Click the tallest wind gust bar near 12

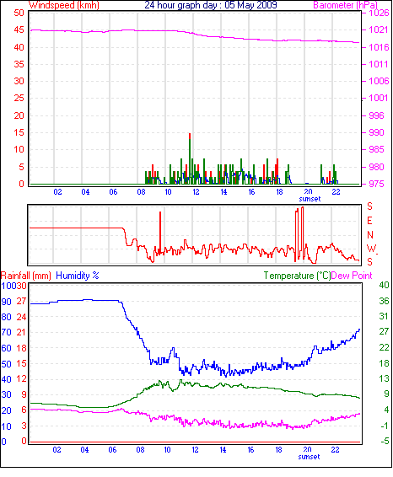click(190, 158)
